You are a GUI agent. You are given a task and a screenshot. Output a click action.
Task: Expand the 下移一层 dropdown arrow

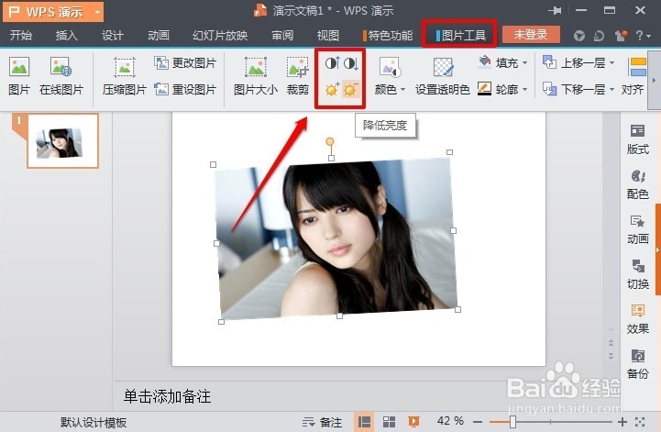[611, 89]
